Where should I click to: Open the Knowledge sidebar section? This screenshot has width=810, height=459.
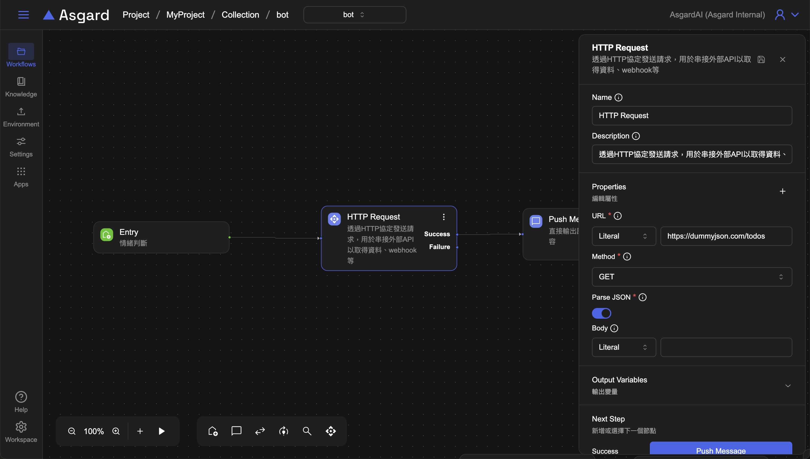click(x=21, y=87)
